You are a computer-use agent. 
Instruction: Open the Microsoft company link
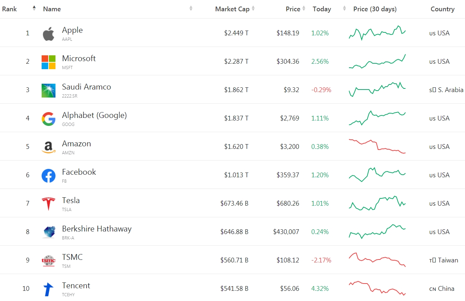click(79, 59)
